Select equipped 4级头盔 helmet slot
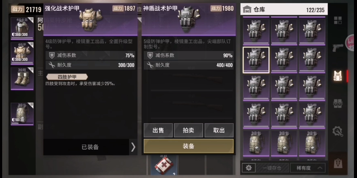The width and height of the screenshot is (357, 178). 22,29
